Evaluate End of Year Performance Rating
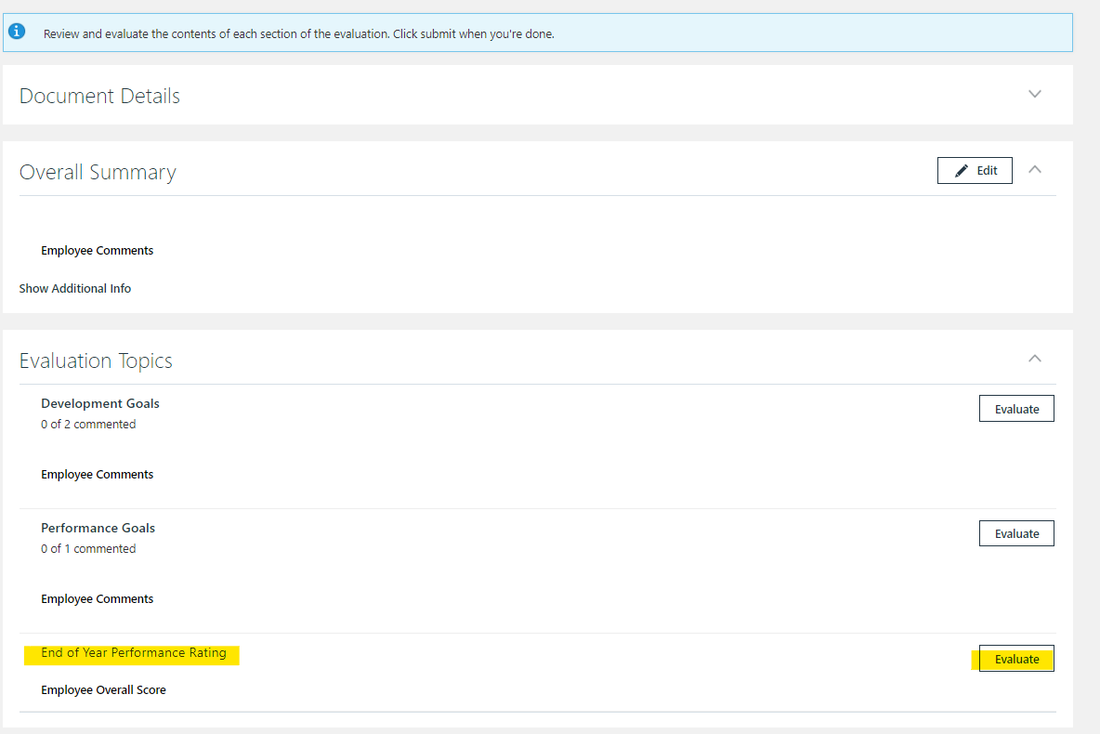The image size is (1100, 734). click(1016, 659)
